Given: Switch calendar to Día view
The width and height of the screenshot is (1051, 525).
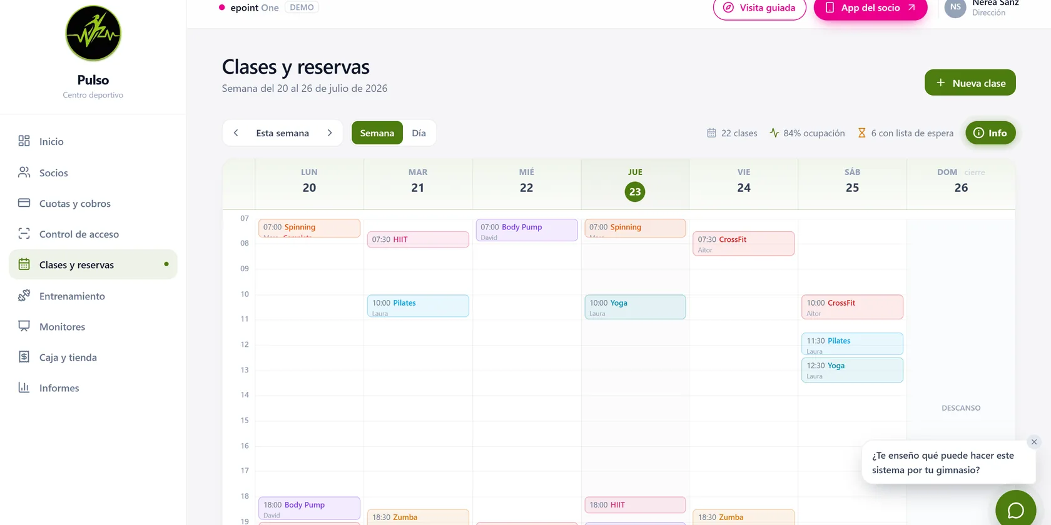Looking at the screenshot, I should coord(419,133).
